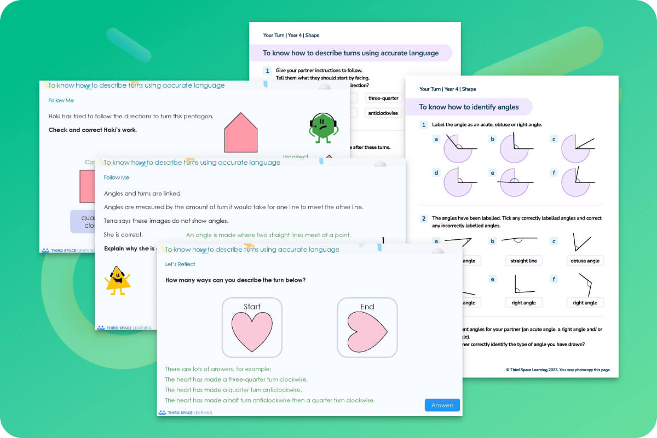
Task: Select the anticlockwise answer box
Action: (383, 113)
